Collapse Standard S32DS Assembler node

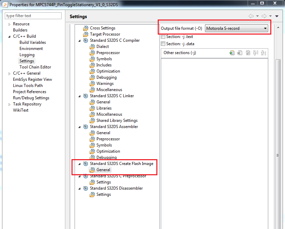79,127
